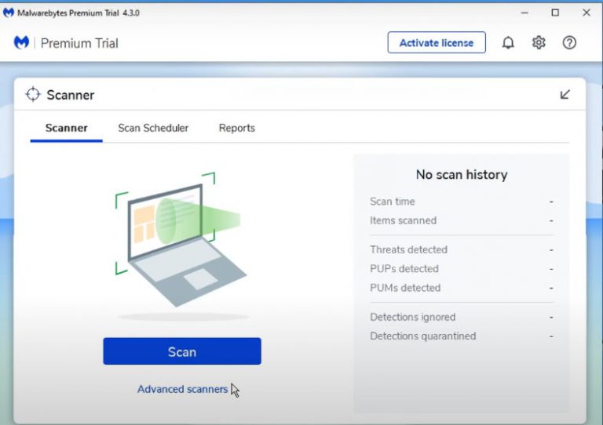Image resolution: width=603 pixels, height=425 pixels.
Task: Click the laptop scanning illustration
Action: (181, 240)
